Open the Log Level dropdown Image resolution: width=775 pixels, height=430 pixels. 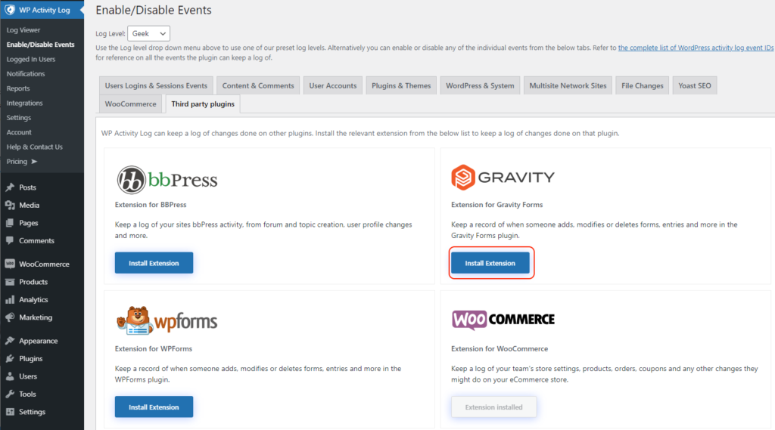coord(148,33)
